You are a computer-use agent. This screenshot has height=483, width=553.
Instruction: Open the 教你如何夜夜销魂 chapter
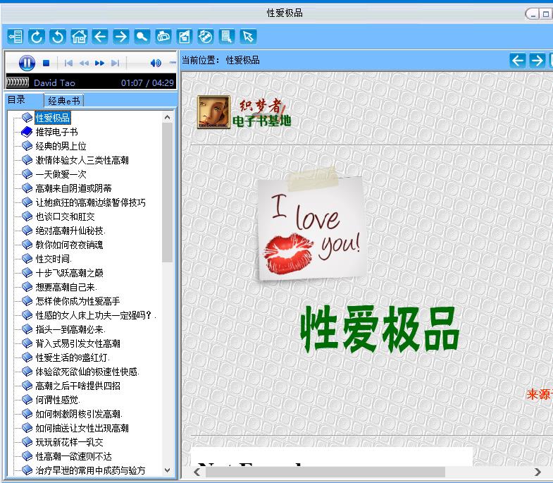click(x=69, y=245)
